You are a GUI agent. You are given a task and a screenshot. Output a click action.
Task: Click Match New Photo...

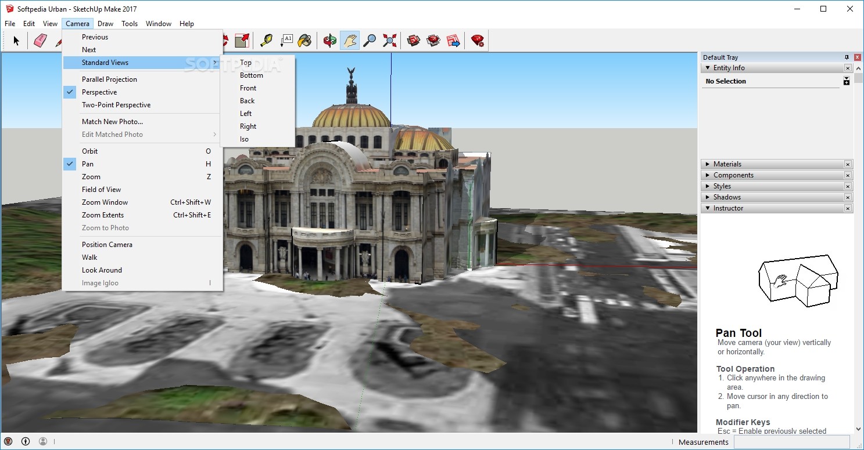[142, 122]
